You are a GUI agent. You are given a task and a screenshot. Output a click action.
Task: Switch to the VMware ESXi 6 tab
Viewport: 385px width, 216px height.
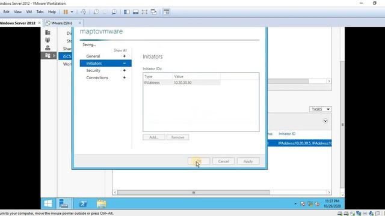click(x=61, y=23)
